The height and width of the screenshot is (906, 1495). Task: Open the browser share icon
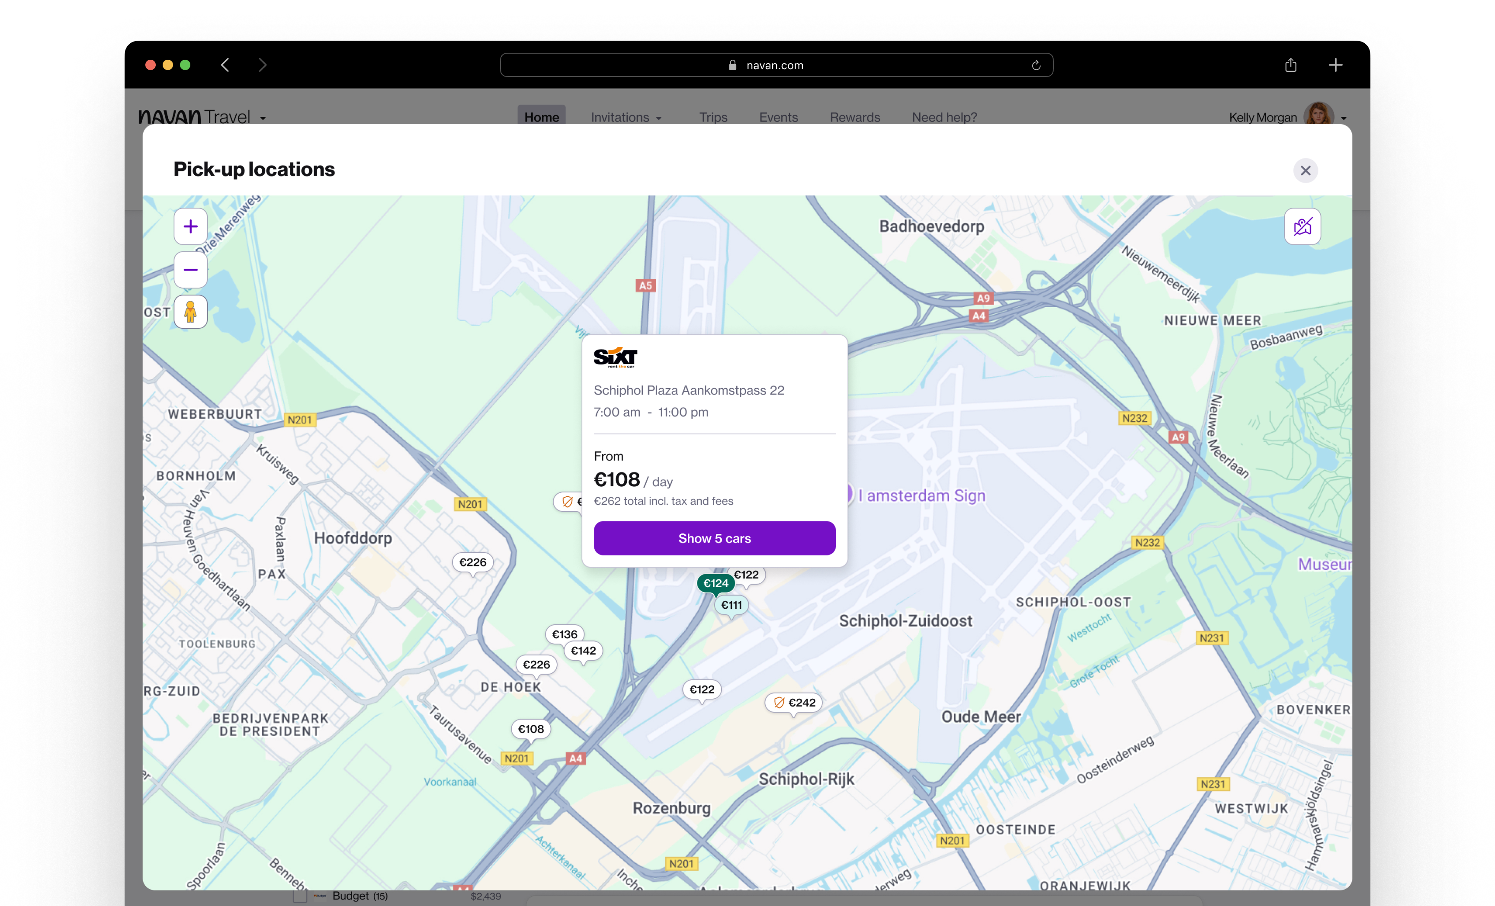[1290, 65]
